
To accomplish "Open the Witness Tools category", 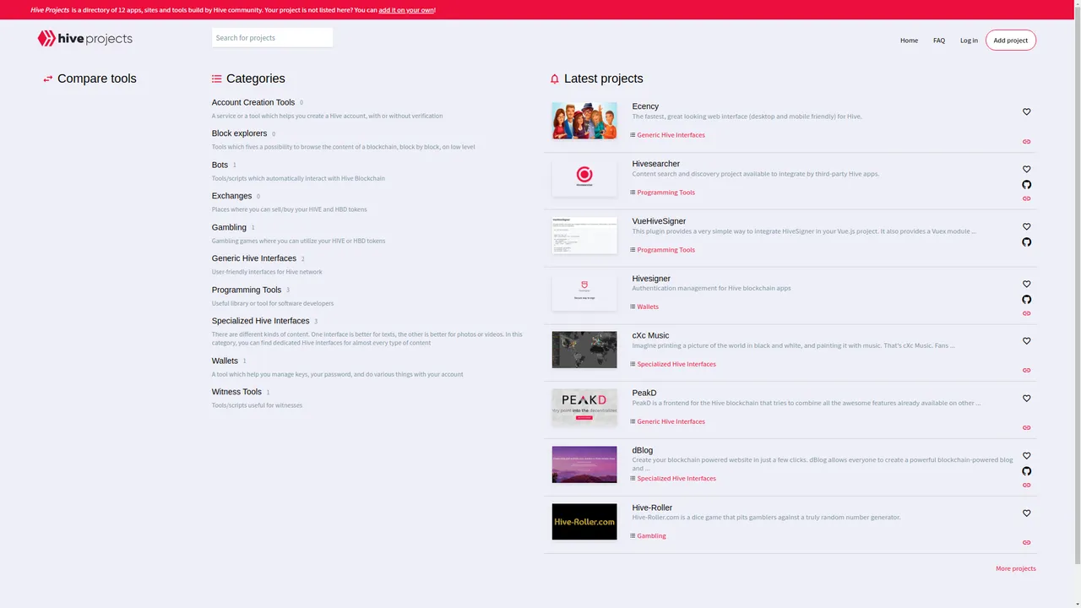I will (x=236, y=392).
